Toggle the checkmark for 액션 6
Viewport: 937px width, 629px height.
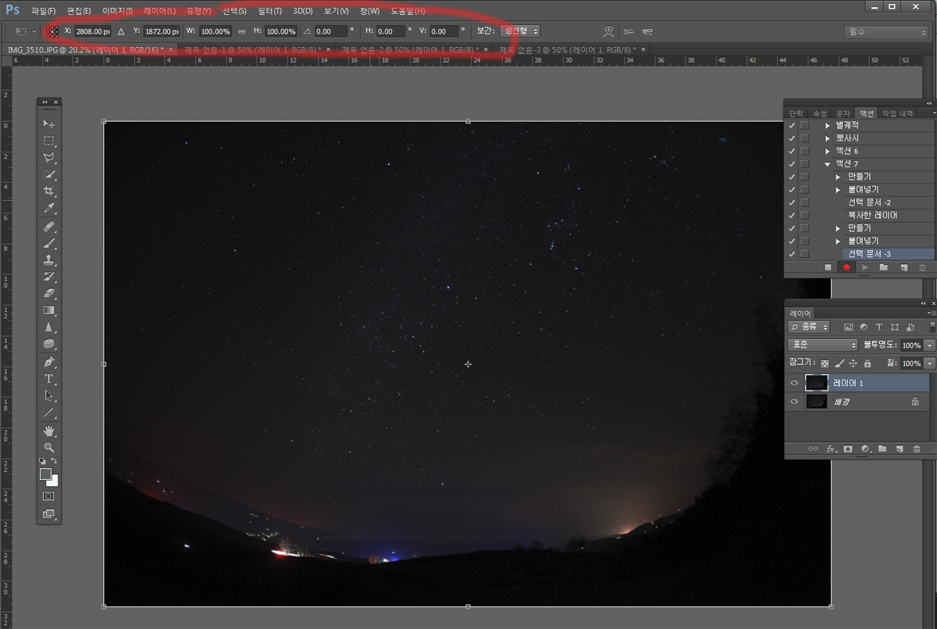pos(792,151)
